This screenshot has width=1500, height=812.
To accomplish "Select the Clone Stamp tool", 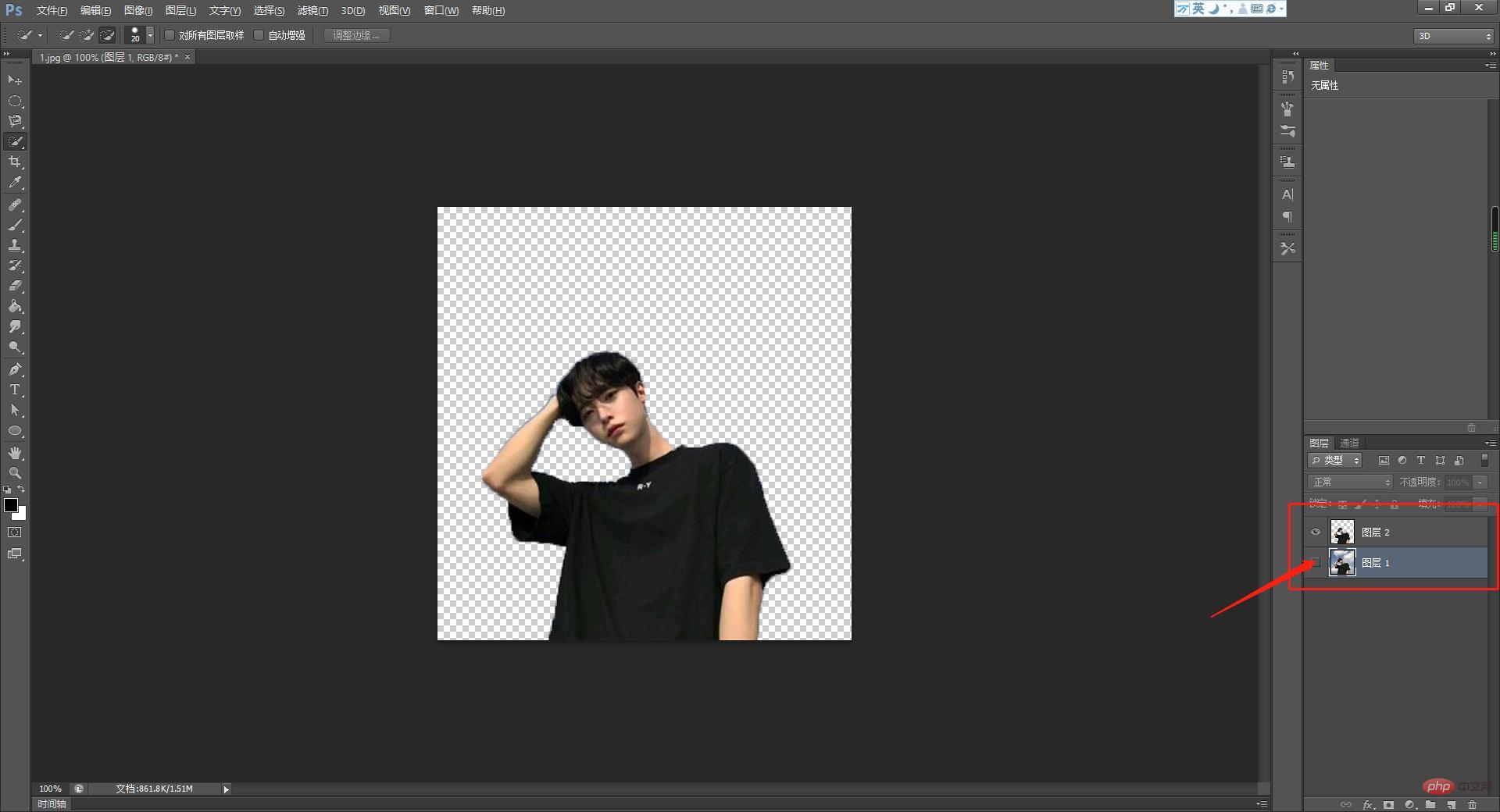I will pyautogui.click(x=15, y=245).
